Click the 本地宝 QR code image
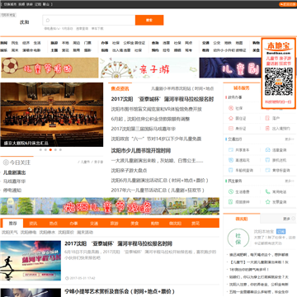297x297 pixels. tap(279, 82)
